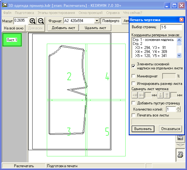Close the Печать чертежа dialog
Viewport: 187px width, 170px height.
coord(181,20)
